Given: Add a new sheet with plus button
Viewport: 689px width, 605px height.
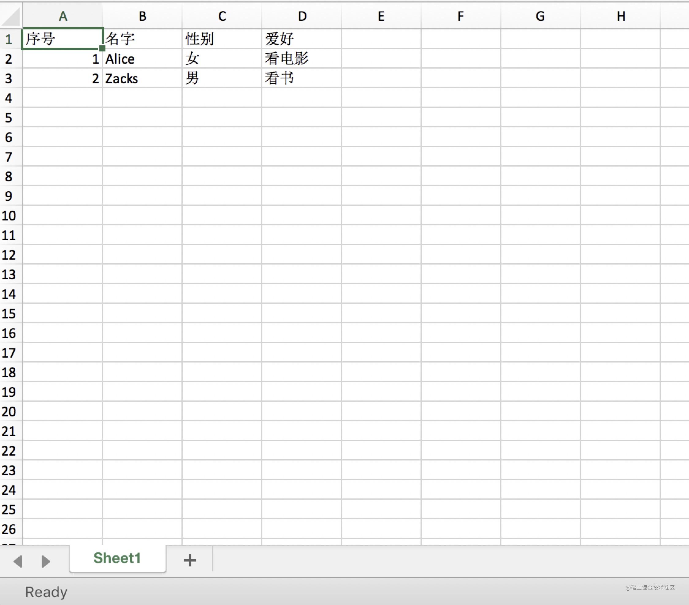Looking at the screenshot, I should 190,560.
